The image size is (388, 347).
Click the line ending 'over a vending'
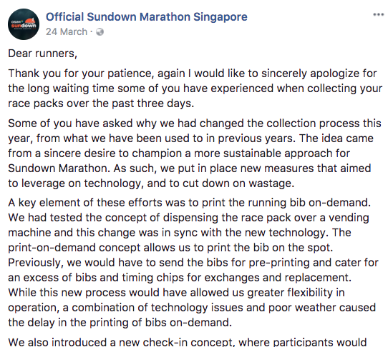pyautogui.click(x=188, y=218)
